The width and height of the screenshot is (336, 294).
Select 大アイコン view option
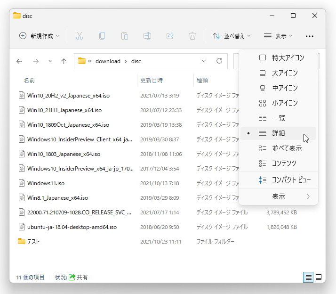[279, 73]
